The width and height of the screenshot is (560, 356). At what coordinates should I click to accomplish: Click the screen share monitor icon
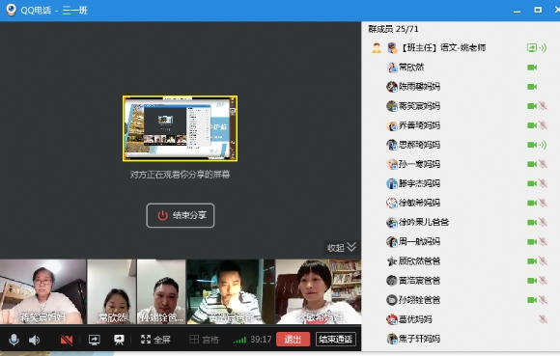(x=95, y=340)
